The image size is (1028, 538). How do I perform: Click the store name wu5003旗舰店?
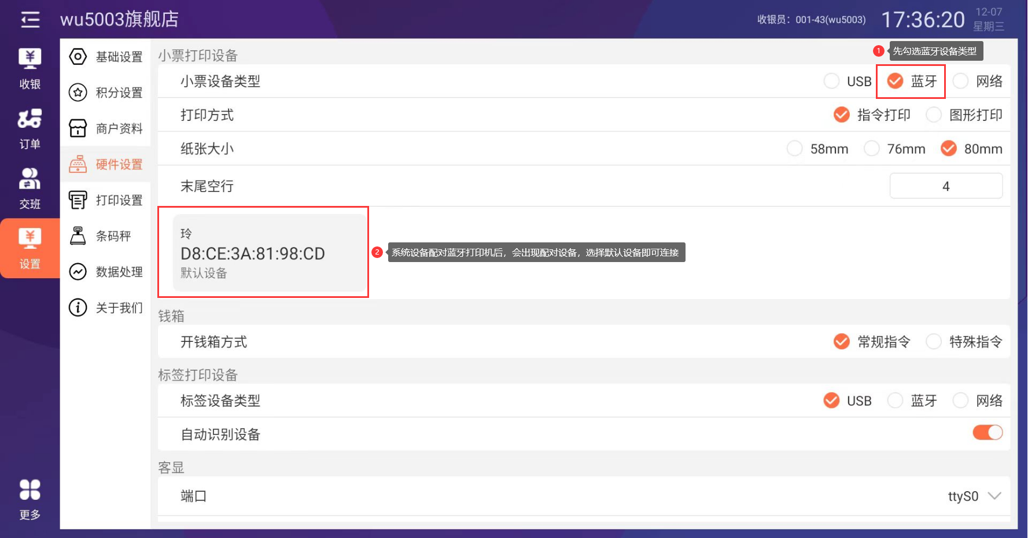(x=120, y=20)
